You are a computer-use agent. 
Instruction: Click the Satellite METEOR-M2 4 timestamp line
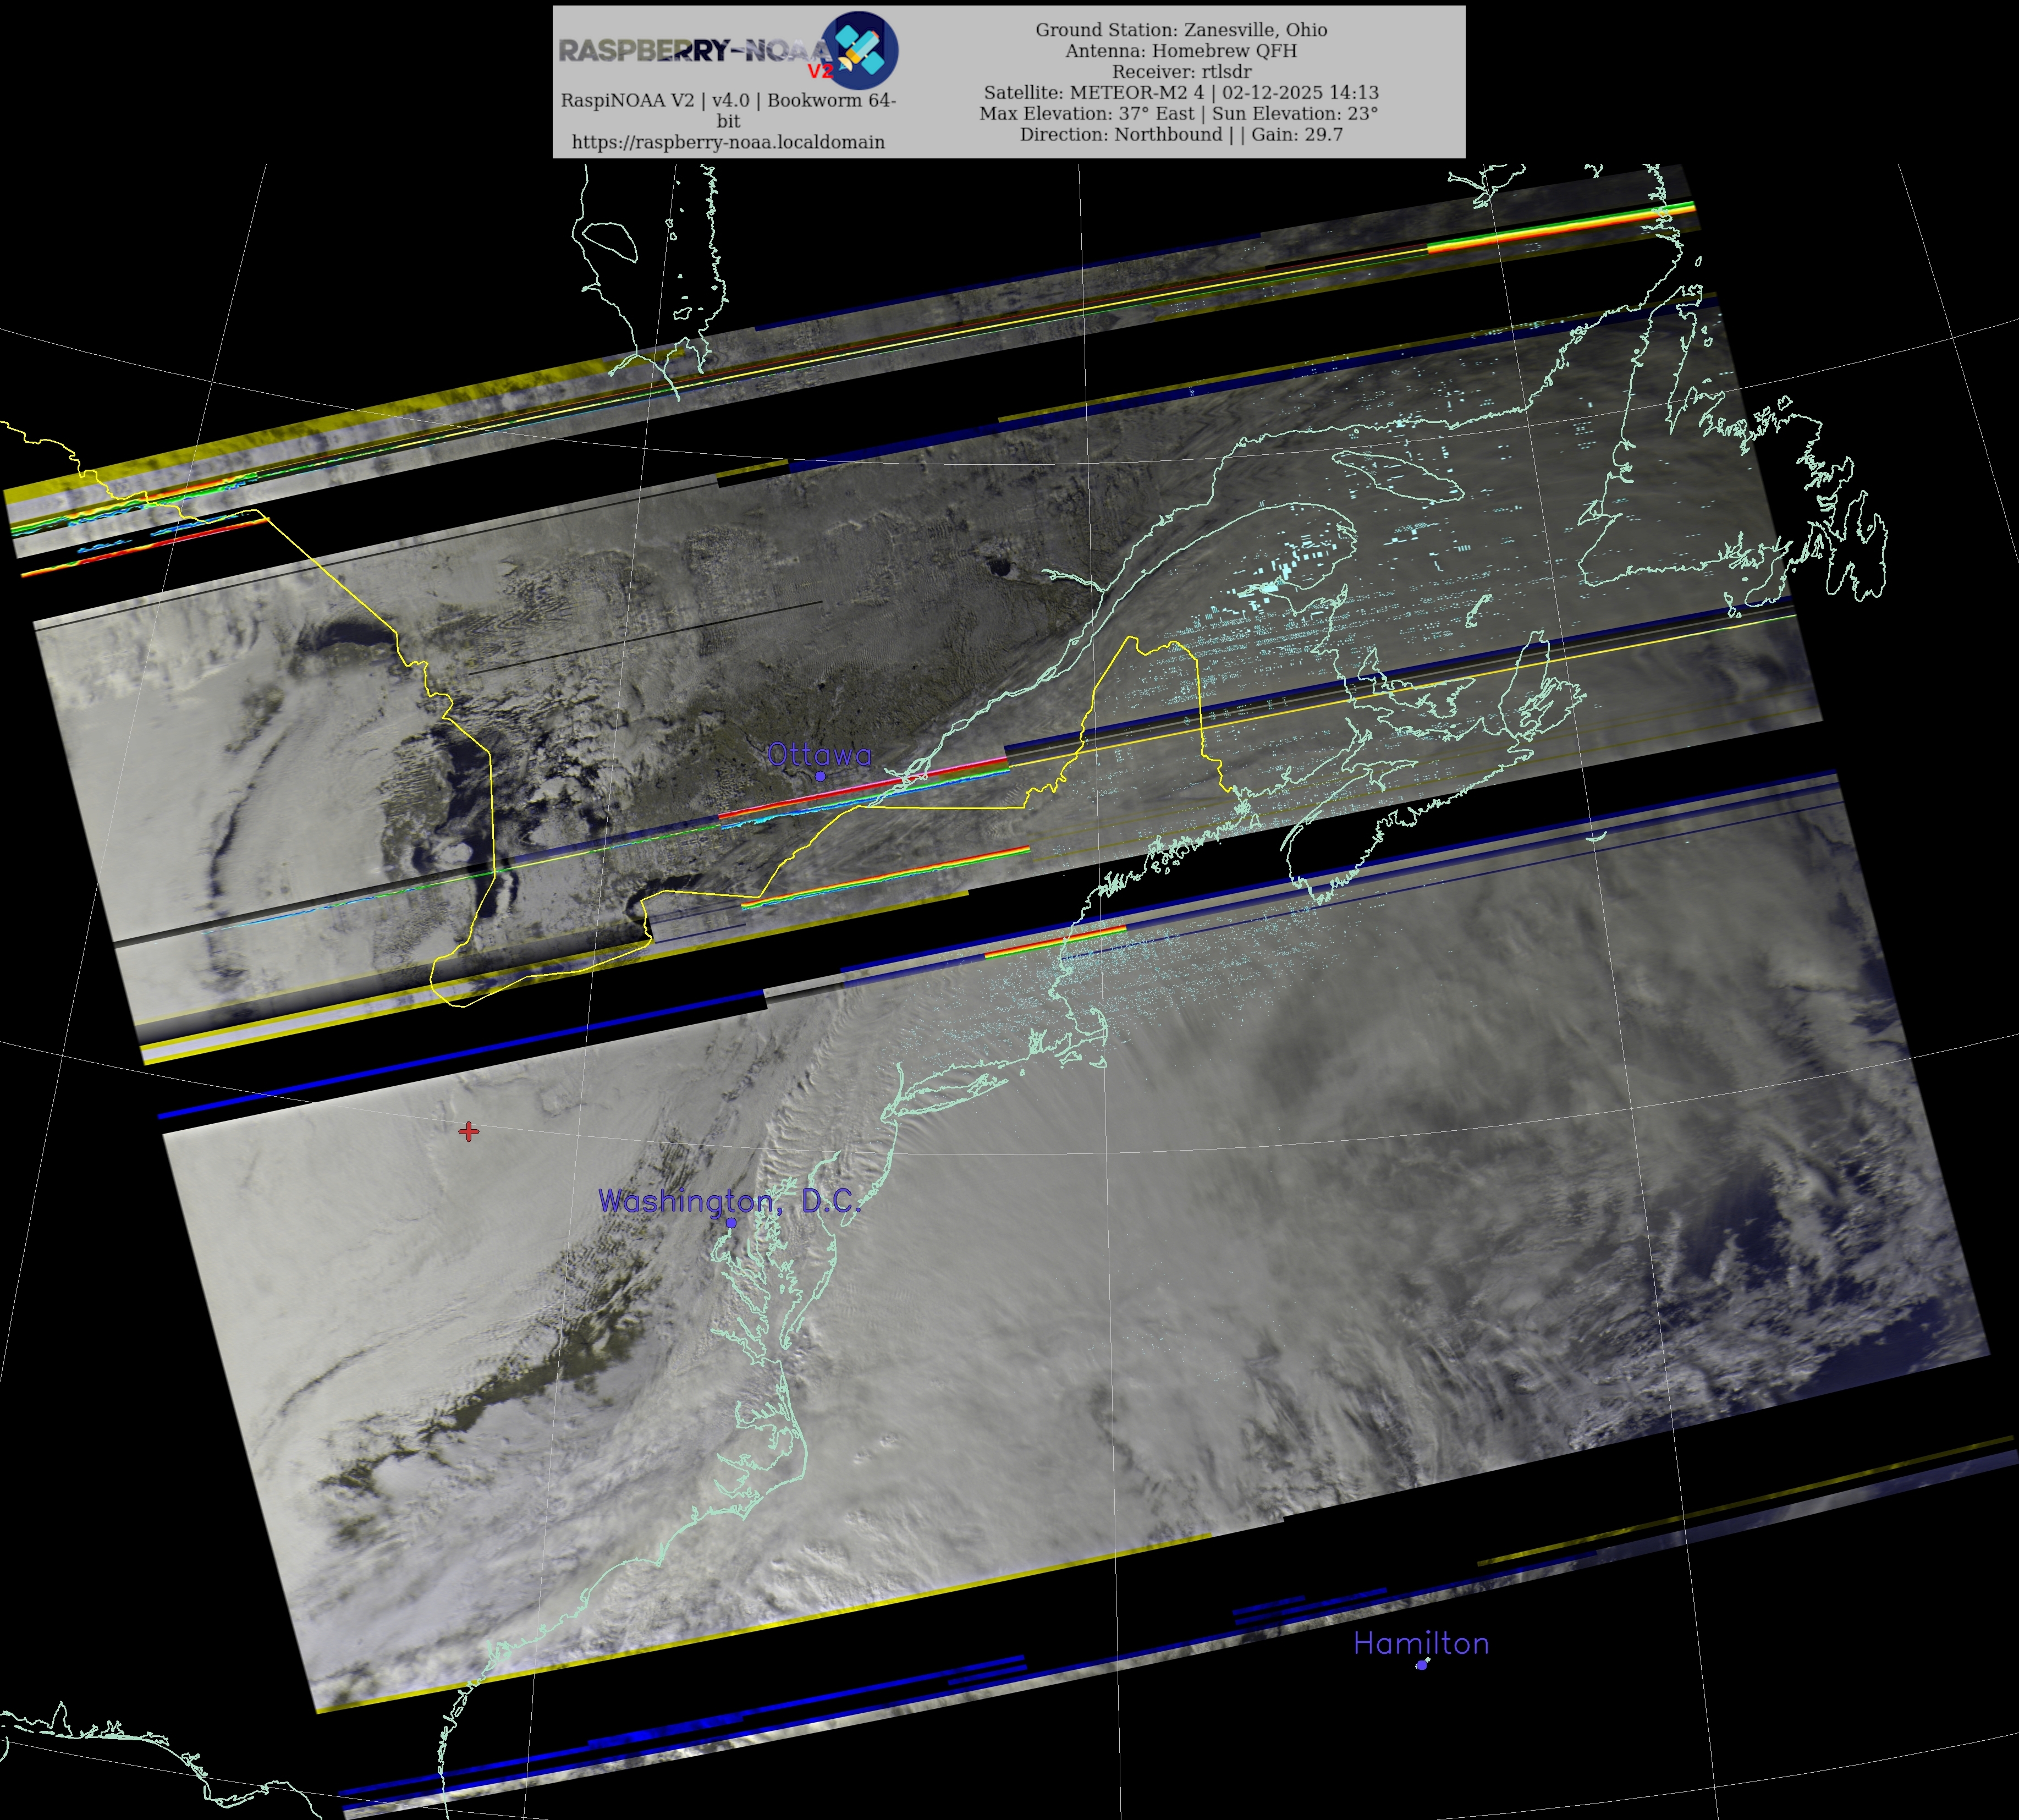coord(1181,93)
